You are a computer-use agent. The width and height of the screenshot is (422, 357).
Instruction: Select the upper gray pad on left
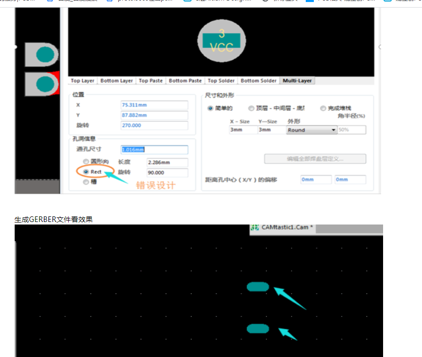click(x=41, y=54)
